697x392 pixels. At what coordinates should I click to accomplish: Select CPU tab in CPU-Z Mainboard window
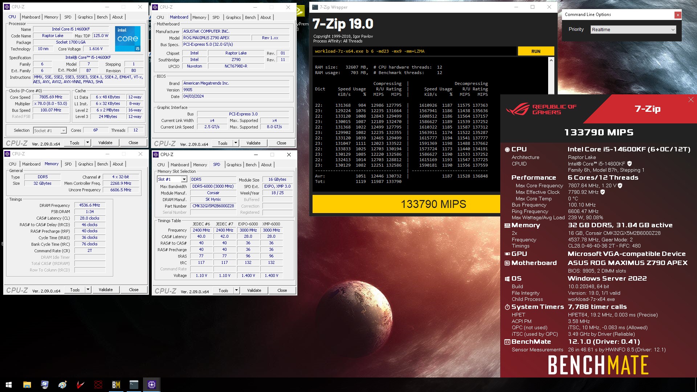pyautogui.click(x=160, y=17)
